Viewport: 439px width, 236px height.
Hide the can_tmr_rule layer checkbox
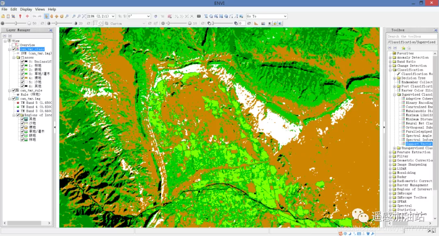point(13,90)
